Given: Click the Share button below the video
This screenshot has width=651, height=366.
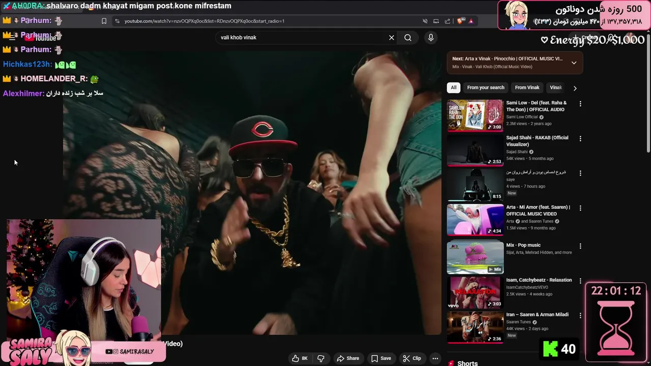Looking at the screenshot, I should pos(348,358).
